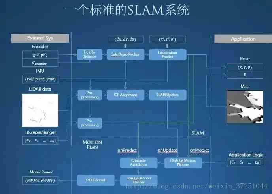Viewport: 272px width, 194px height.
Task: Select the SLAM Update block
Action: click(168, 95)
